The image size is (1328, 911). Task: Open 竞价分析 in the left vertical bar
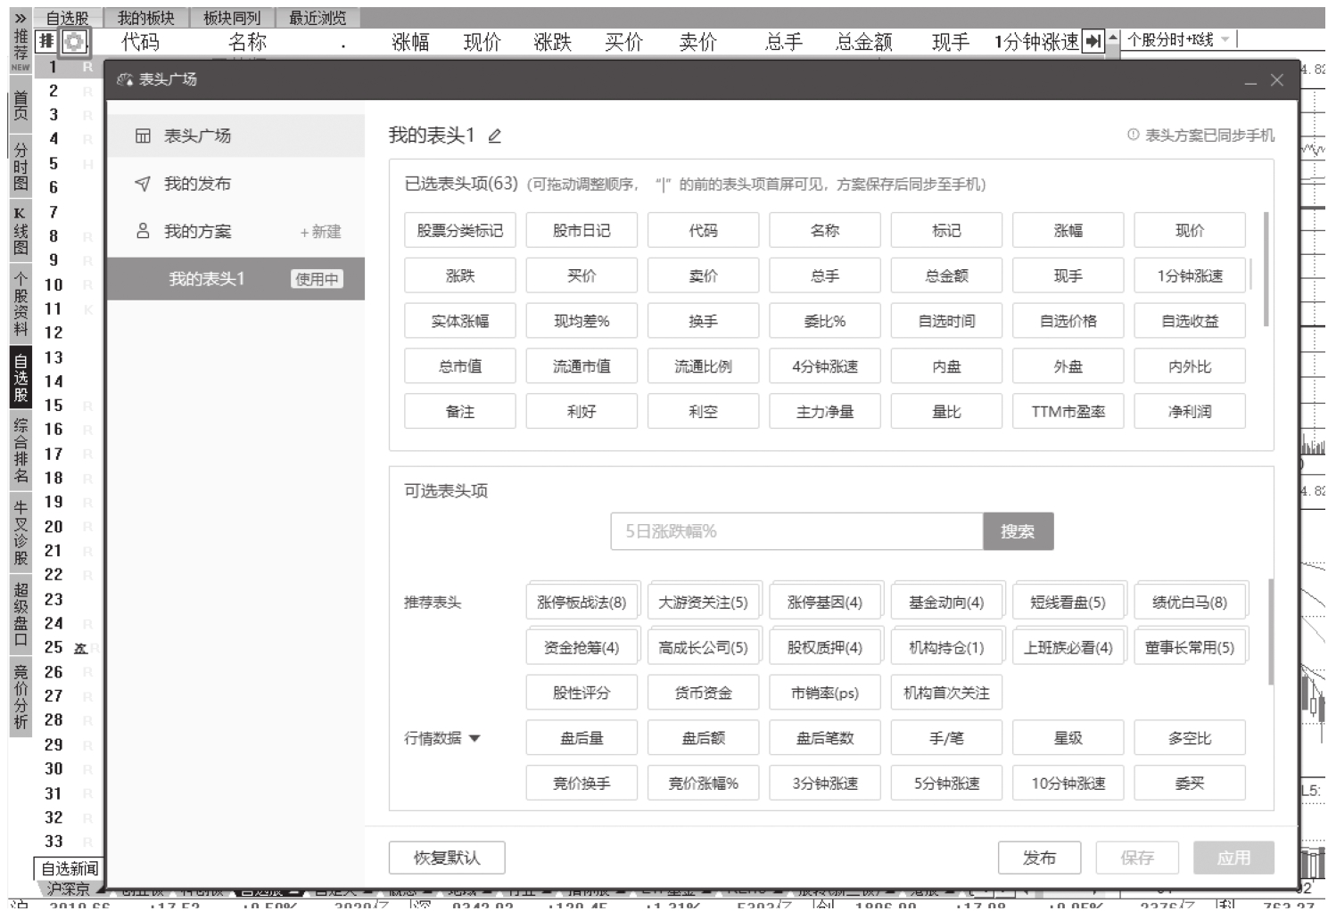coord(21,696)
